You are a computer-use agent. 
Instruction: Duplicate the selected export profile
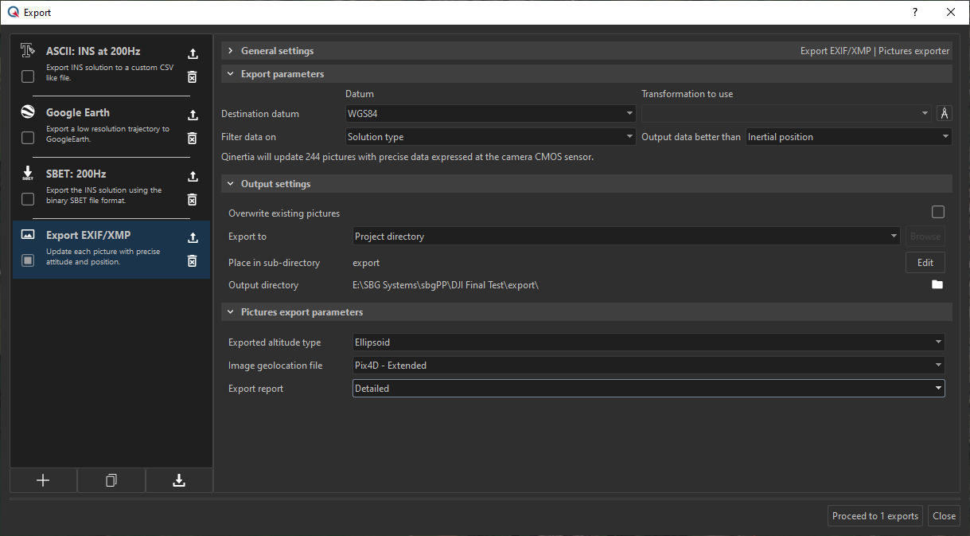[111, 480]
